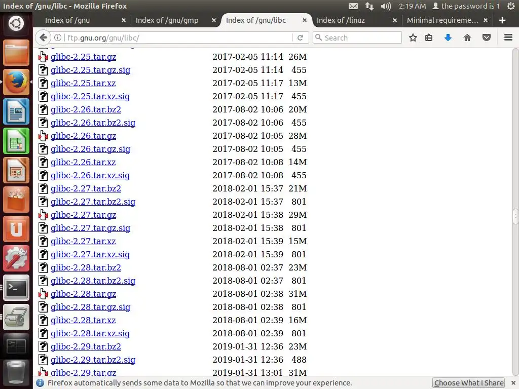Open the Firefox hamburger menu

tap(508, 37)
